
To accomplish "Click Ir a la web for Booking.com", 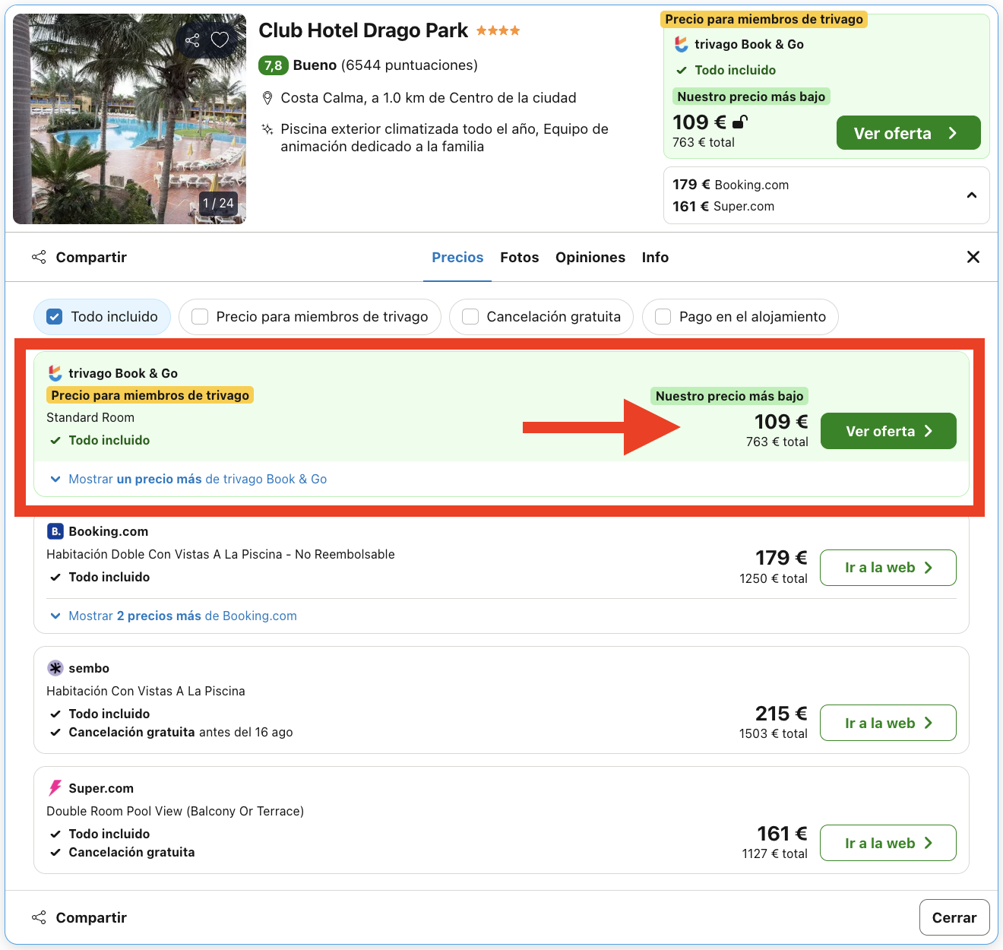I will [x=888, y=568].
